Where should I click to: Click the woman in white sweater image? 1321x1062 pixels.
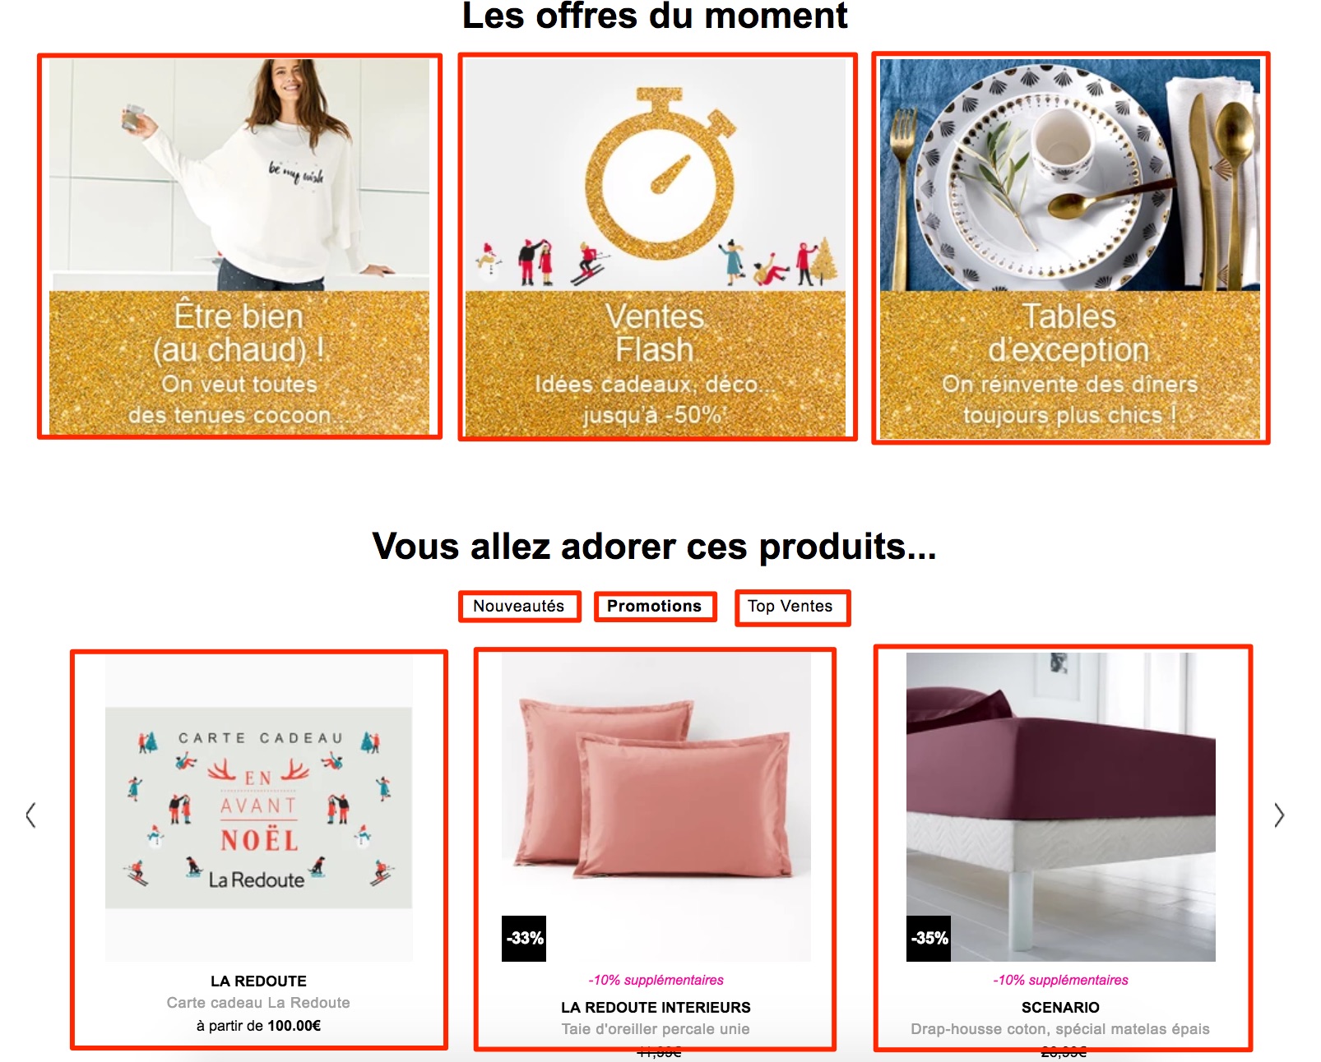[x=239, y=174]
